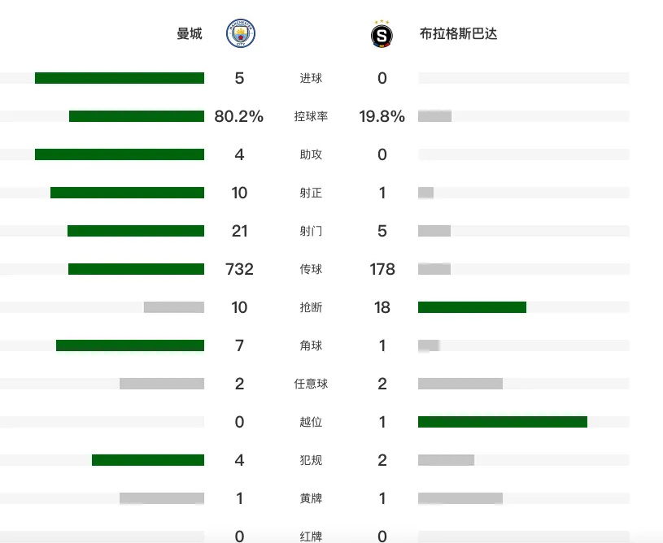Click the green 越位 bar on right

point(503,422)
